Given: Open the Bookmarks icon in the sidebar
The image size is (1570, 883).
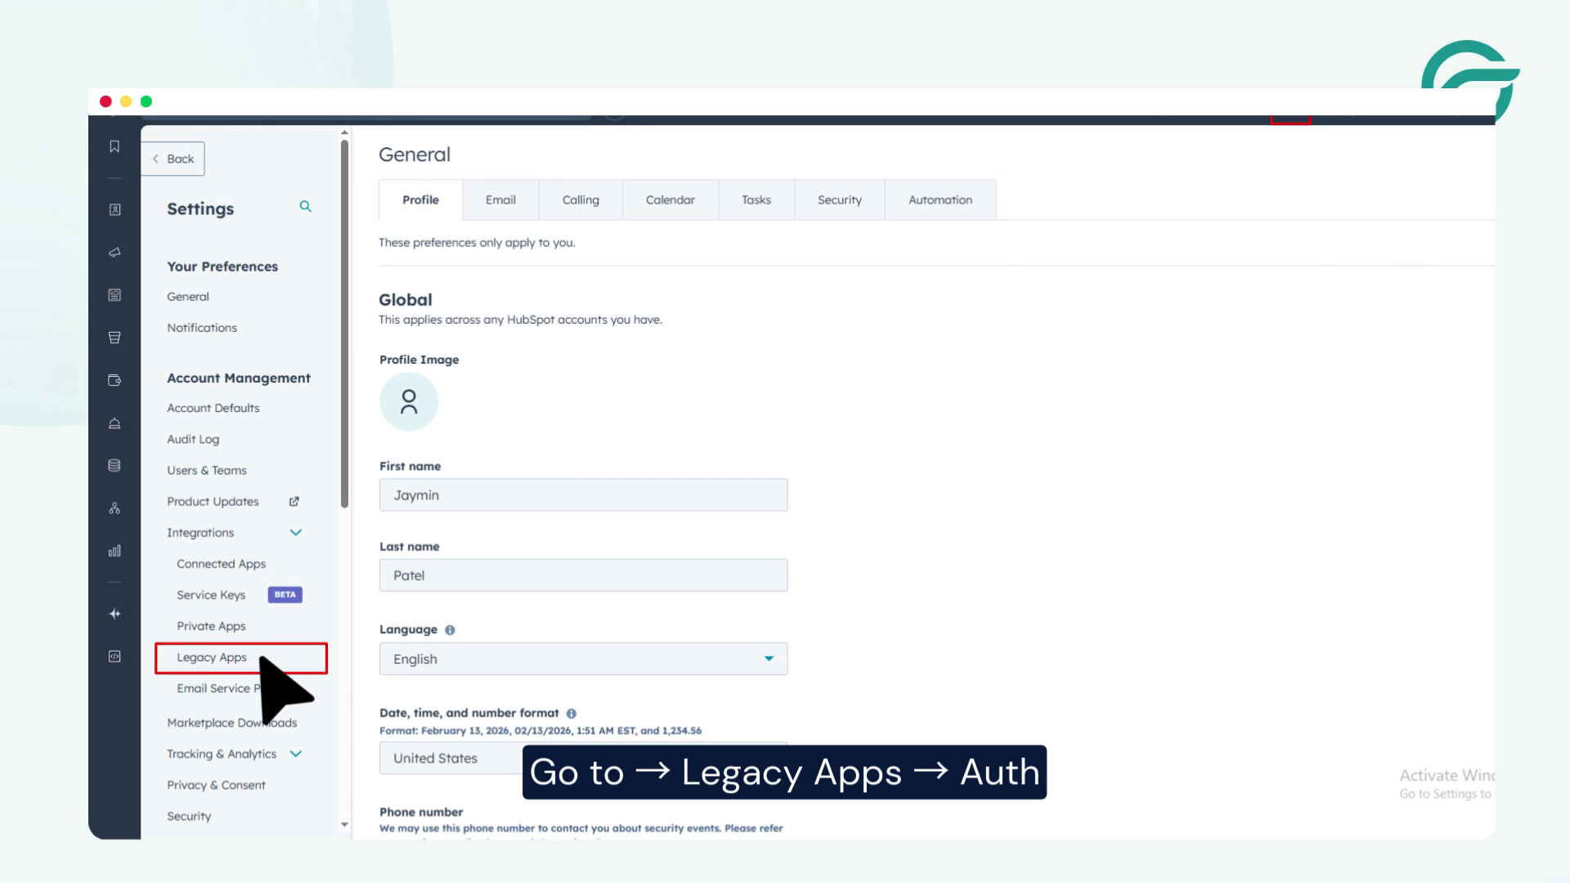Looking at the screenshot, I should pyautogui.click(x=114, y=147).
